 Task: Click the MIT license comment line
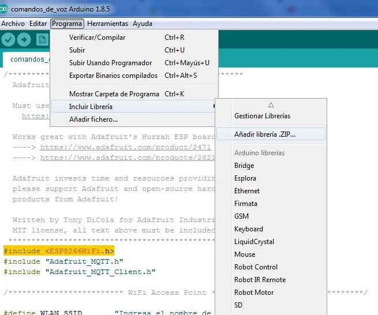click(x=114, y=230)
